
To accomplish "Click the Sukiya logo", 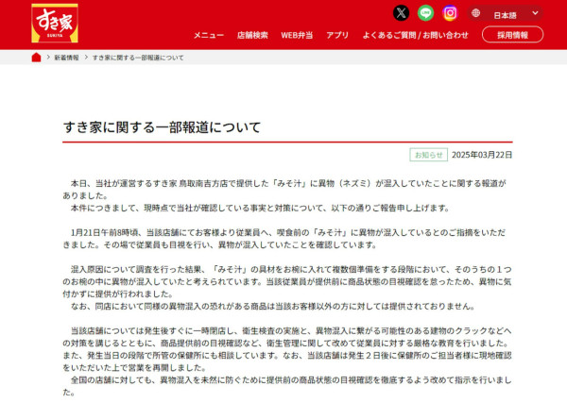I will pyautogui.click(x=55, y=23).
